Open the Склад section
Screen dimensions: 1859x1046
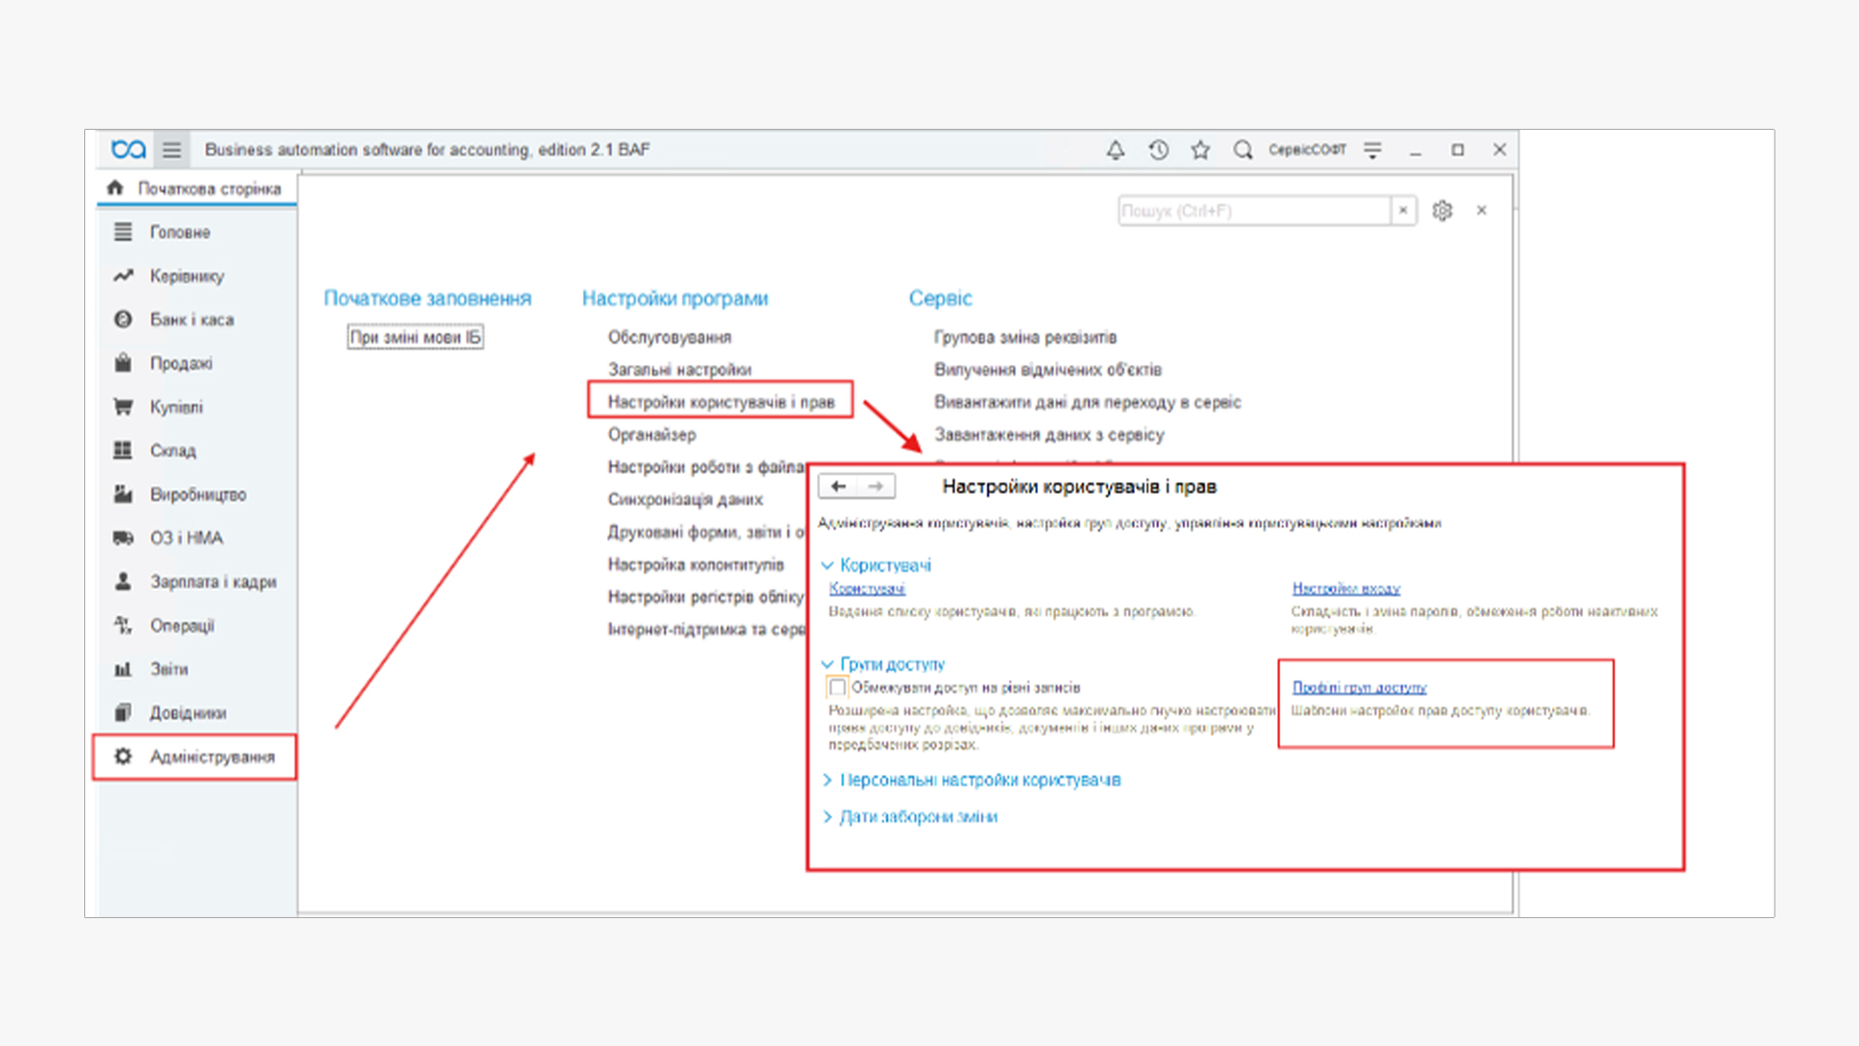[x=172, y=450]
